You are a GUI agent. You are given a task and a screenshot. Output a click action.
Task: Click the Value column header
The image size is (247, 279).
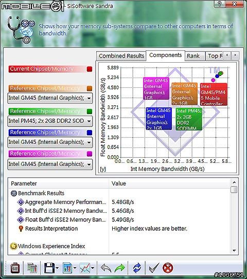169,183
